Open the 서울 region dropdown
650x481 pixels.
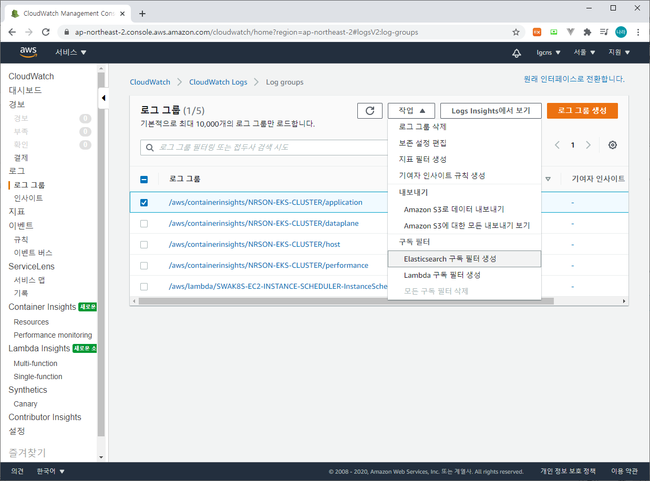[x=584, y=53]
